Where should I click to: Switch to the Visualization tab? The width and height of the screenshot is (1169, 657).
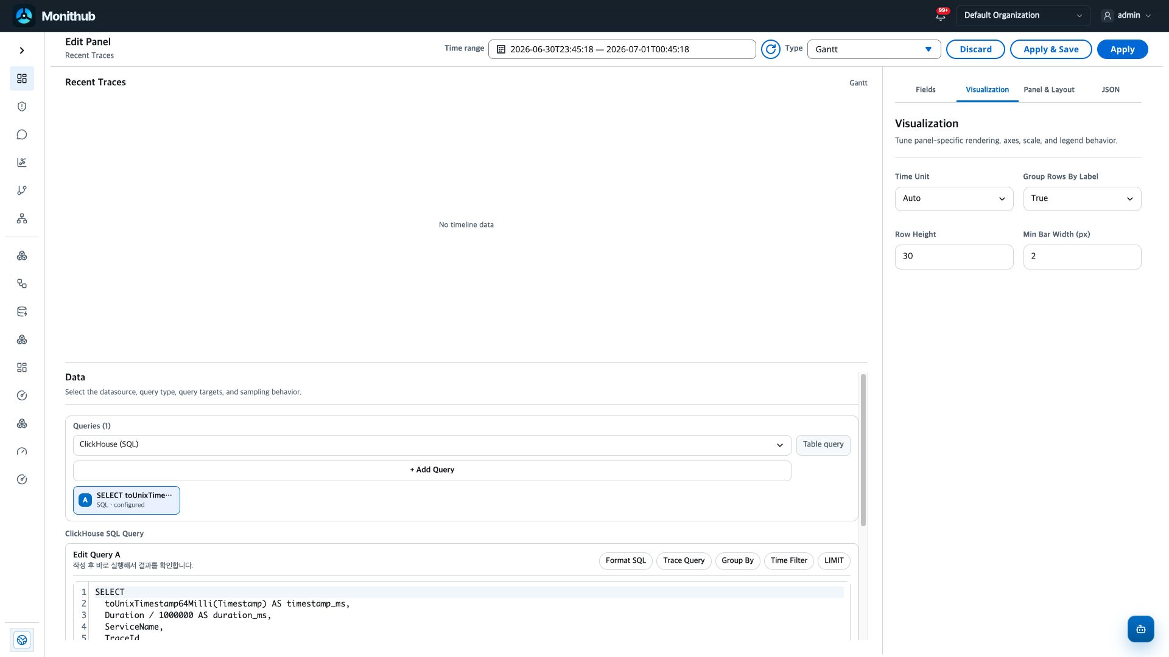pos(987,89)
